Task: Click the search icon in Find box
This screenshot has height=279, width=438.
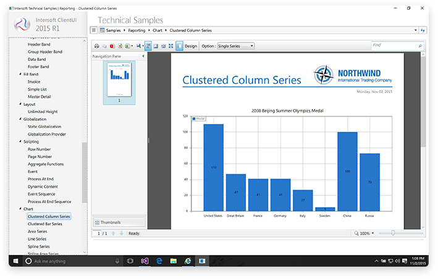Action: (x=420, y=46)
